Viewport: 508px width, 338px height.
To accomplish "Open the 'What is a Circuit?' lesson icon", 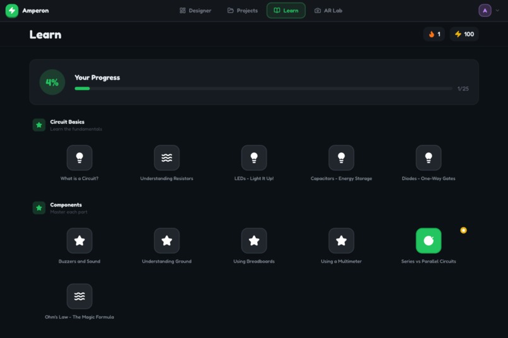I will pyautogui.click(x=79, y=158).
